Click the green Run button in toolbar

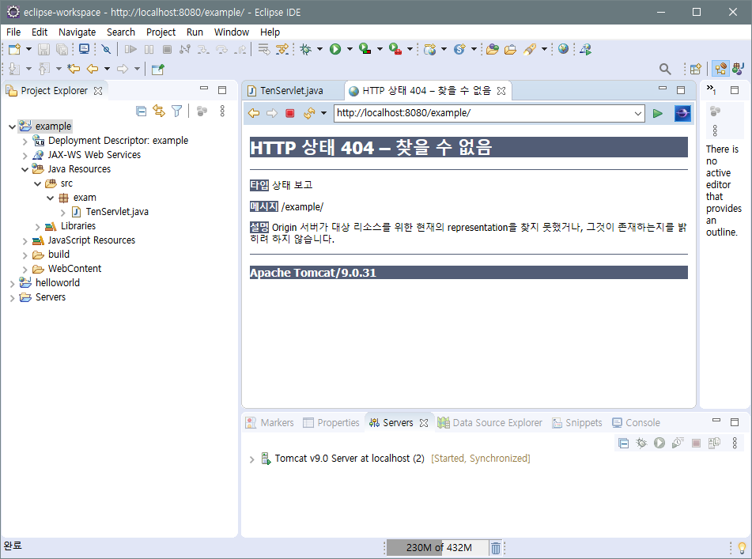[335, 49]
